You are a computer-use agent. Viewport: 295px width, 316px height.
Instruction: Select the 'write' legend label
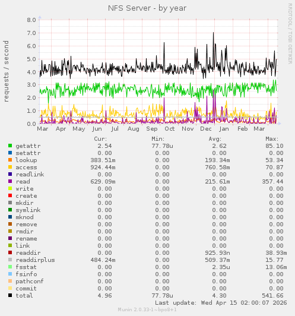(x=24, y=189)
